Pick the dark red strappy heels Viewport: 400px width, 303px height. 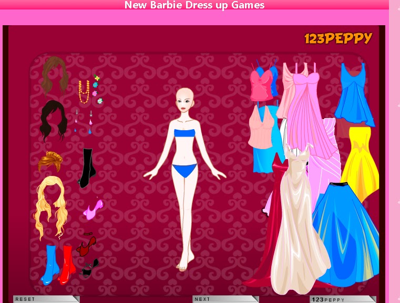point(87,244)
